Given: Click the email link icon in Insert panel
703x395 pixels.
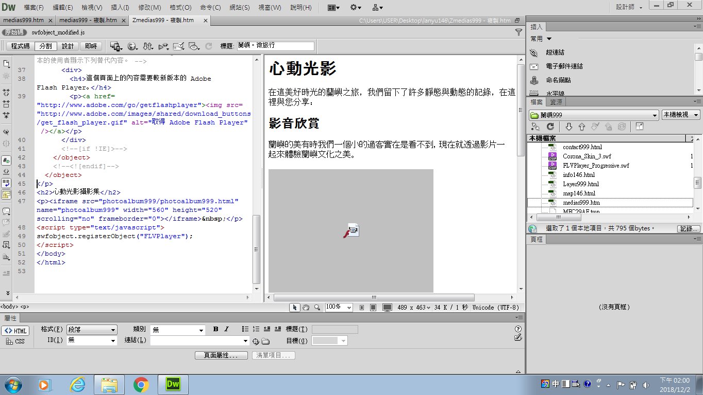Looking at the screenshot, I should click(534, 66).
